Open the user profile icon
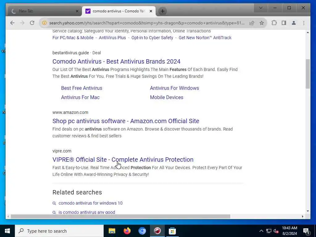The width and height of the screenshot is (316, 237). point(294,23)
